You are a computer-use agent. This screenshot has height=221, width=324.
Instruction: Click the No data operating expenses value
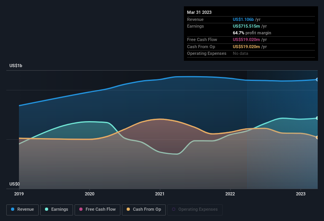click(240, 54)
